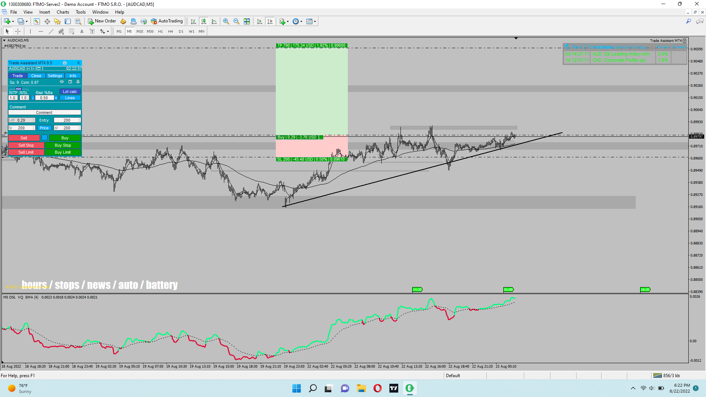
Task: Switch chart to candlesticks icon
Action: tap(204, 21)
